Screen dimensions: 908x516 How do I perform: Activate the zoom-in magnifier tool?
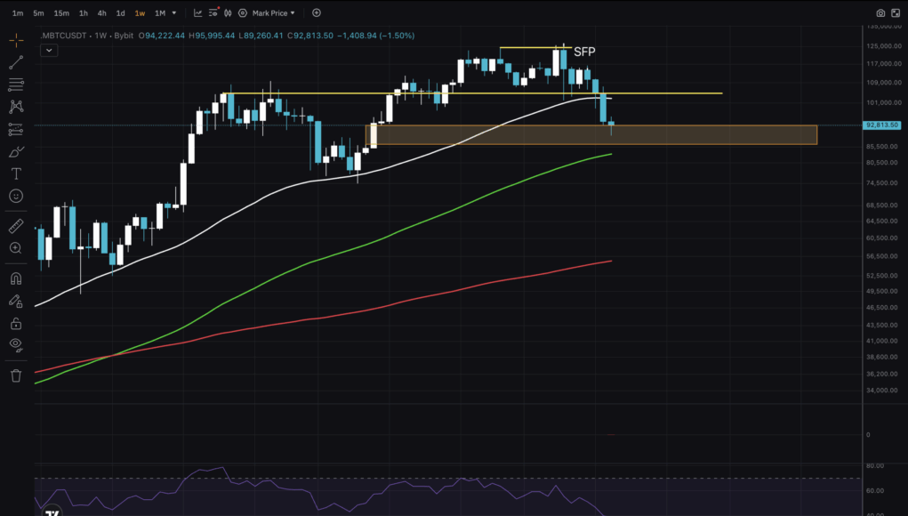coord(15,248)
